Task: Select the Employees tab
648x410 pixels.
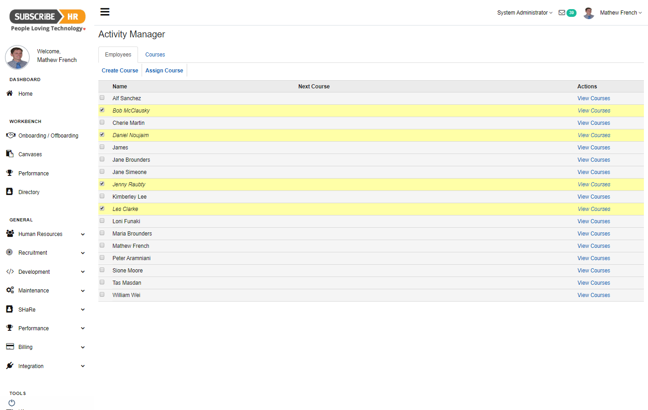Action: coord(118,55)
